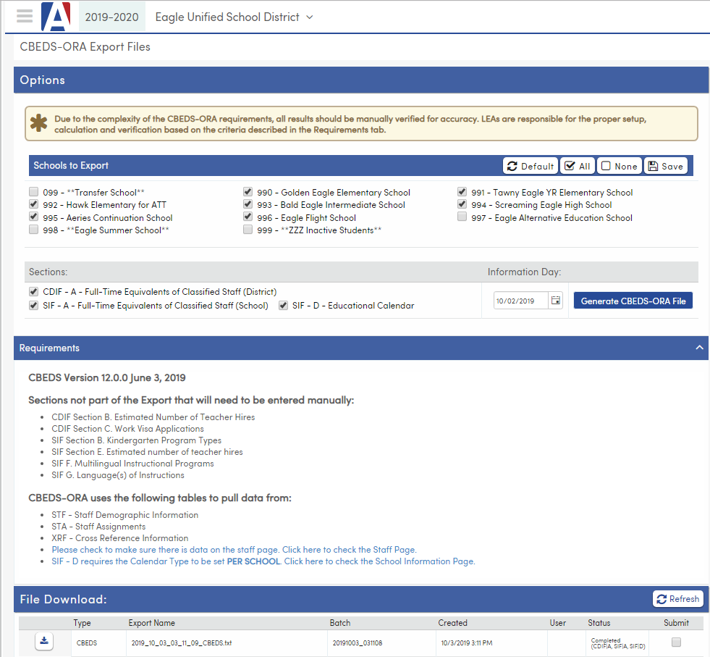Uncheck SIF - D Educational Calendar
This screenshot has width=710, height=657.
pos(282,305)
